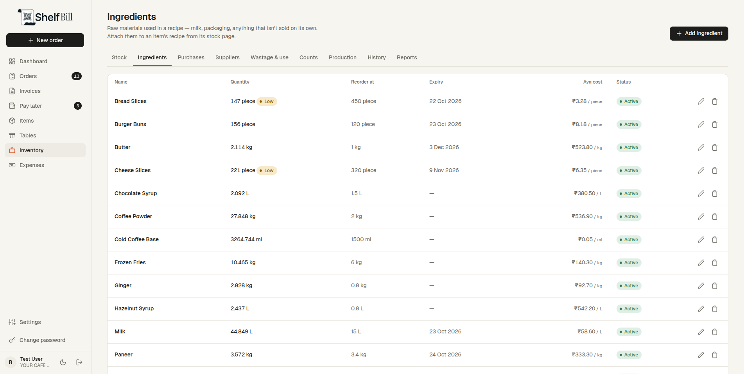744x374 pixels.
Task: Click the Avg cost column header
Action: tap(593, 82)
